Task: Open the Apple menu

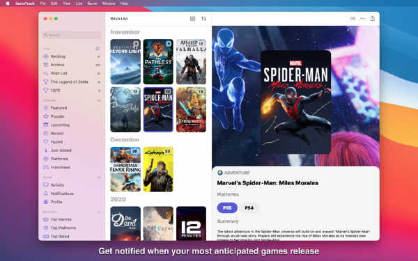Action: point(8,3)
